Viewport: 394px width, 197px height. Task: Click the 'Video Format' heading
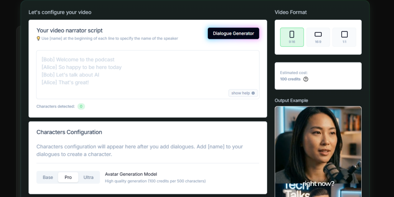click(x=291, y=12)
